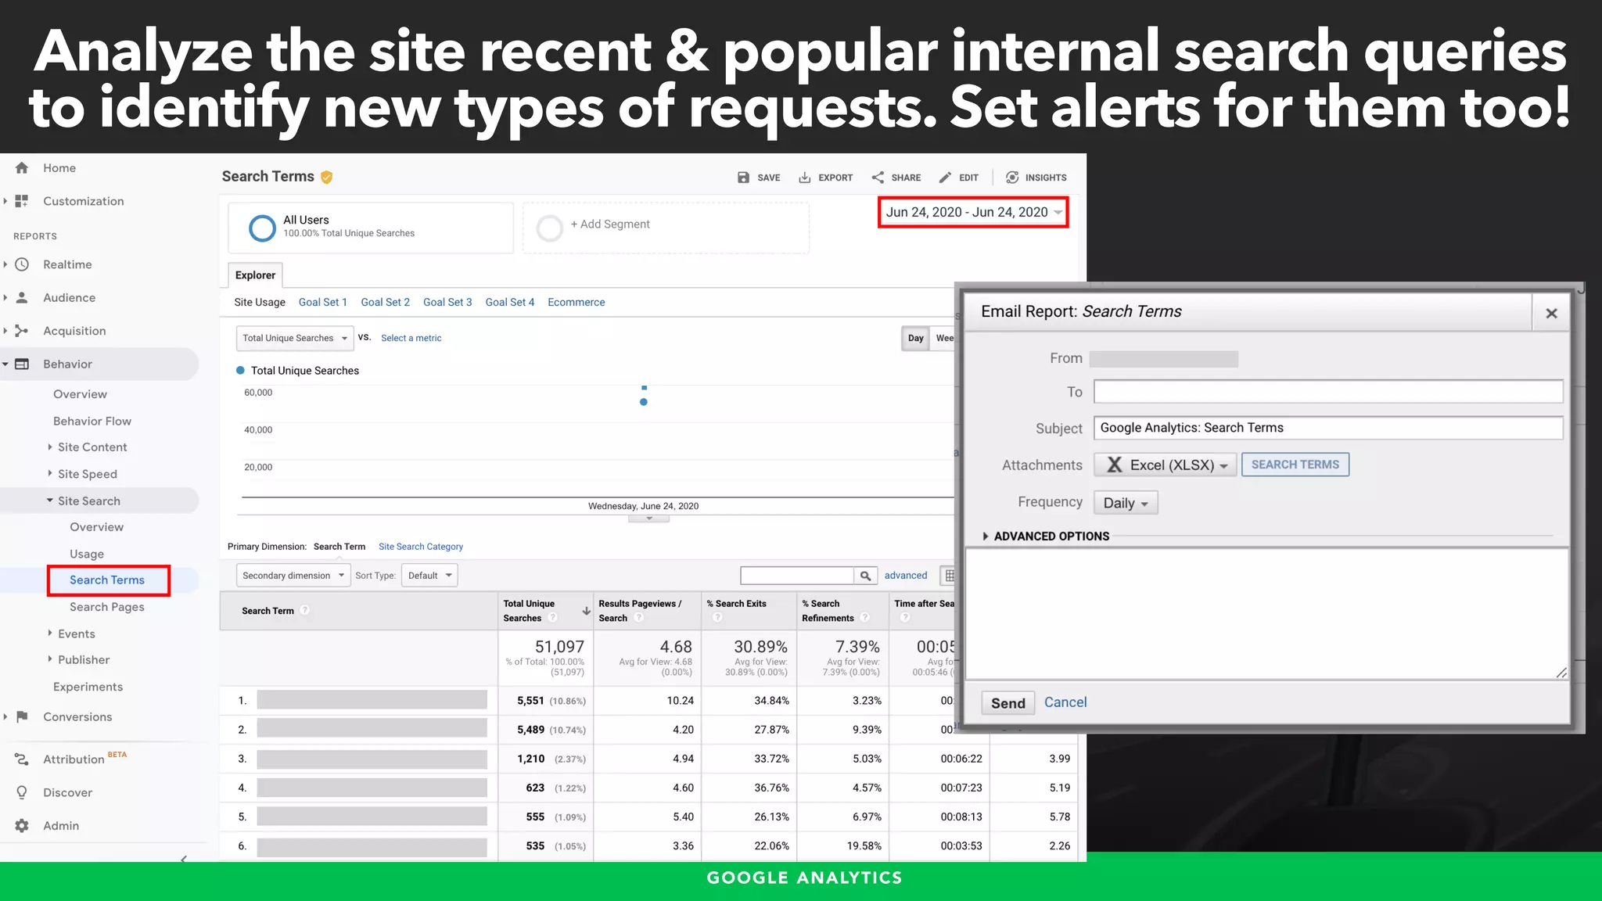The image size is (1602, 901).
Task: Click the Realtime clock icon
Action: click(x=22, y=264)
